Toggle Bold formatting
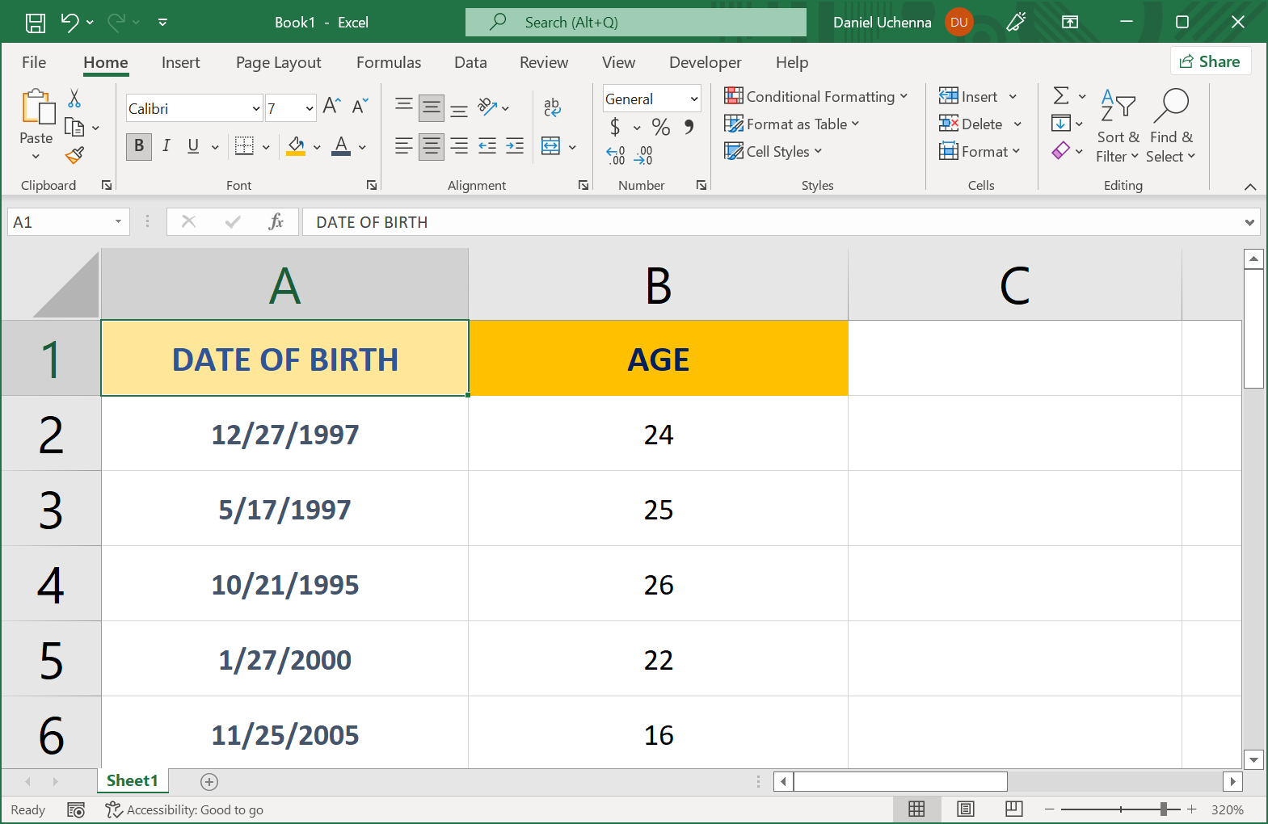1268x824 pixels. (x=139, y=146)
